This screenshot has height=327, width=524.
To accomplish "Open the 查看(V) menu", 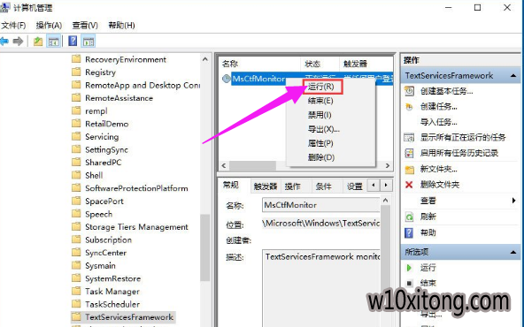I will 85,26.
